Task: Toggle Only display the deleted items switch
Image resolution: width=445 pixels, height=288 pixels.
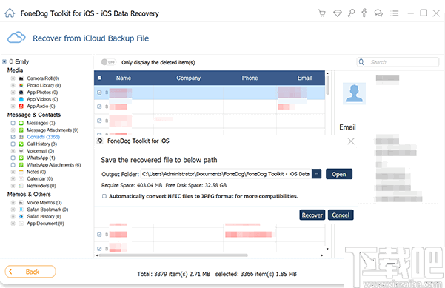Action: point(108,62)
